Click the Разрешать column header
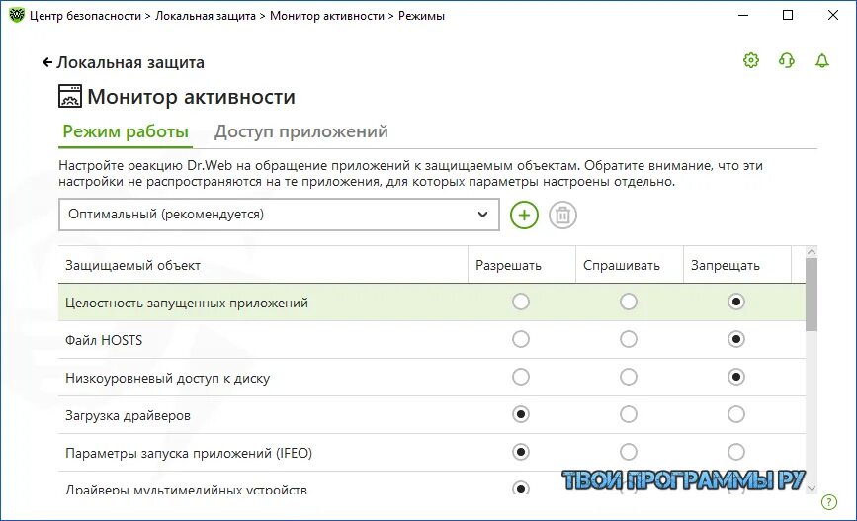This screenshot has width=857, height=521. coord(521,265)
